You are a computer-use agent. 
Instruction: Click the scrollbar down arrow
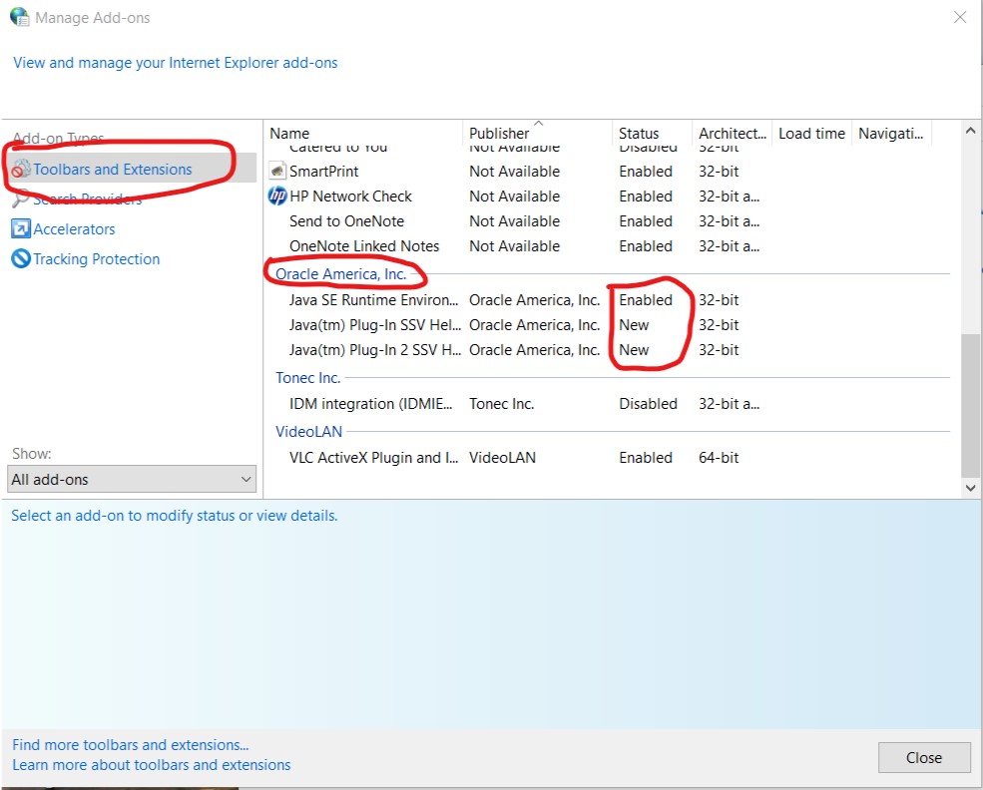click(970, 487)
